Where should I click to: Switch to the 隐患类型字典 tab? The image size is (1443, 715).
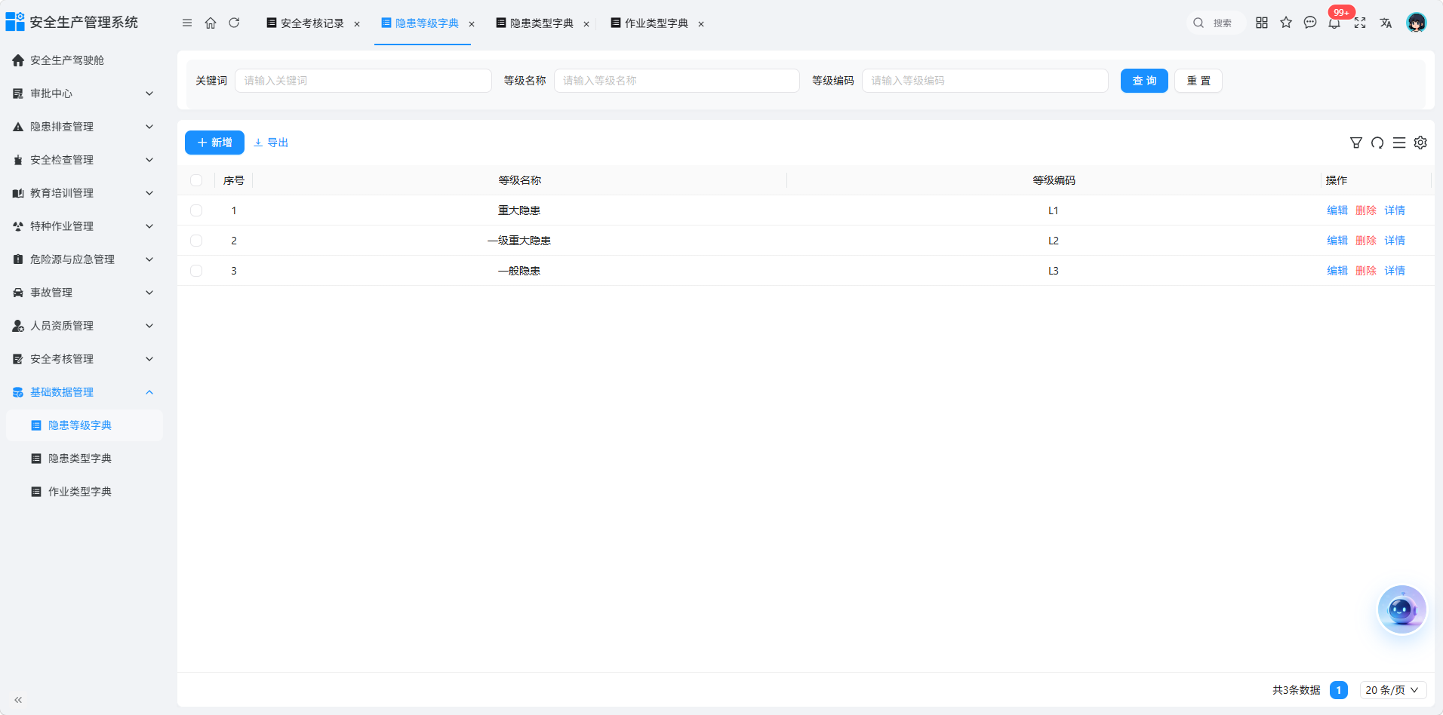(541, 23)
